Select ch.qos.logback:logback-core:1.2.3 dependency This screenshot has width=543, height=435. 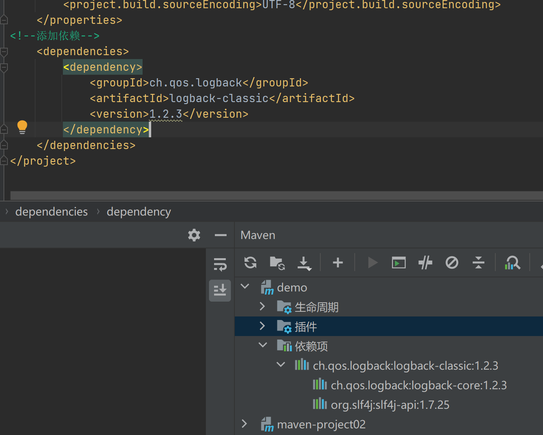point(419,385)
